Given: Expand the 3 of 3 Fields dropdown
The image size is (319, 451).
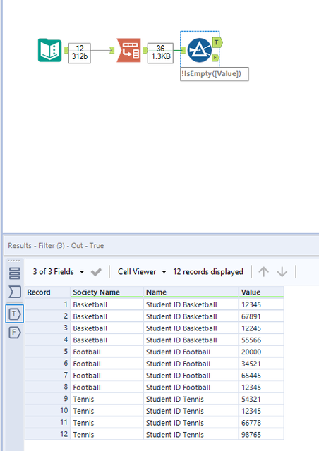Looking at the screenshot, I should click(58, 272).
